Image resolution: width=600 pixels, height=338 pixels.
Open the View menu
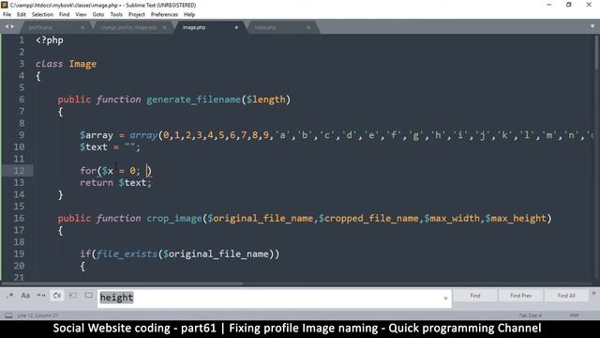pos(81,15)
